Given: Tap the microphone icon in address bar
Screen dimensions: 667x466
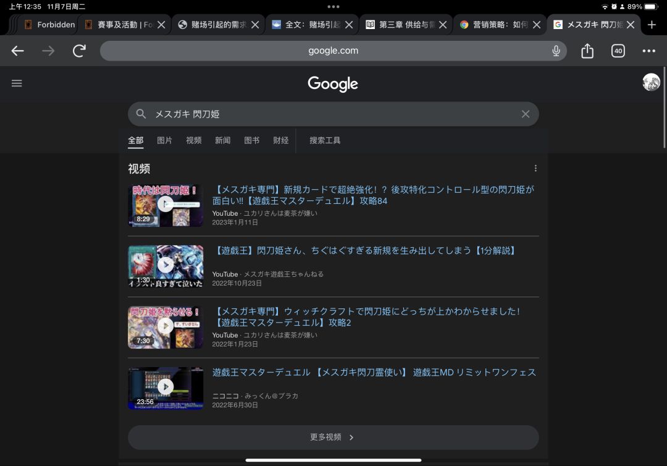Looking at the screenshot, I should tap(556, 51).
